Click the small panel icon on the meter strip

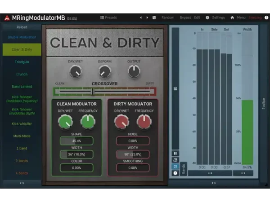click(x=175, y=88)
